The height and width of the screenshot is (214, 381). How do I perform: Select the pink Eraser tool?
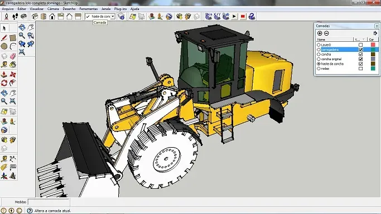click(13, 56)
